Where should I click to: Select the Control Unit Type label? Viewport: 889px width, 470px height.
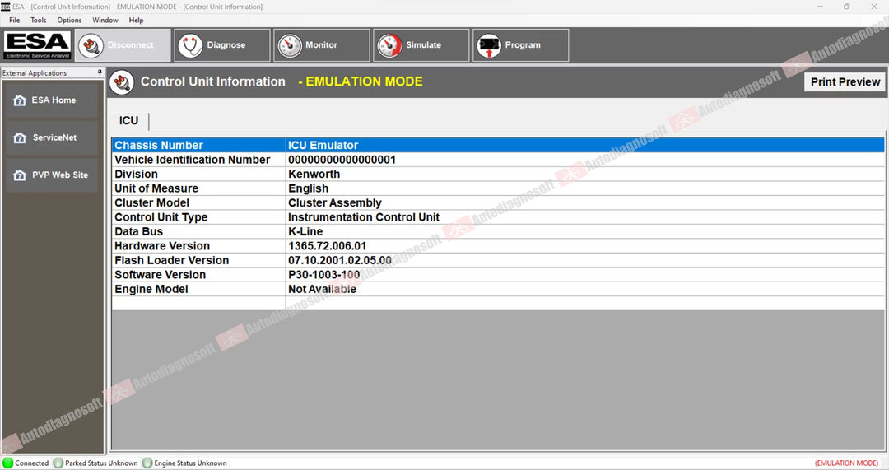[161, 217]
